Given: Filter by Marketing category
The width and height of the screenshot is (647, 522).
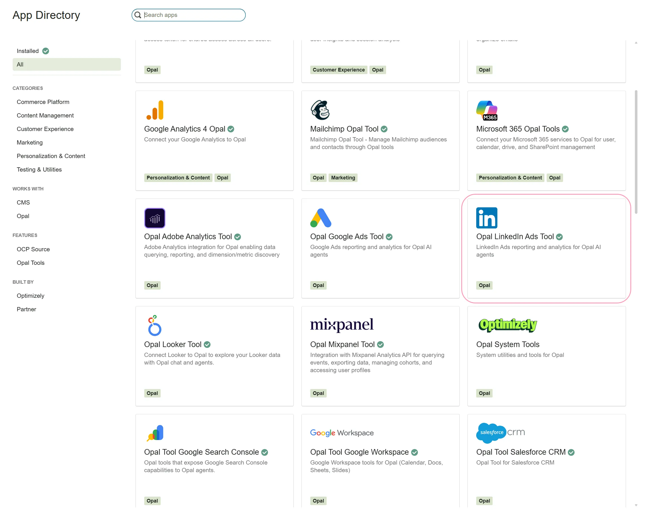Looking at the screenshot, I should click(30, 143).
